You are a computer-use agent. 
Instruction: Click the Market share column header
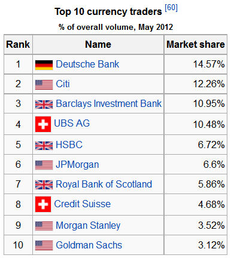[196, 44]
